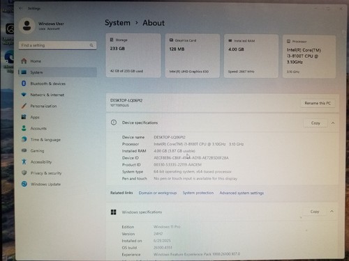
Task: Select Accessibility in sidebar
Action: click(57, 161)
